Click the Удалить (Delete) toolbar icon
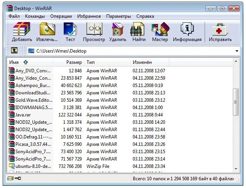246x188 pixels. [118, 29]
